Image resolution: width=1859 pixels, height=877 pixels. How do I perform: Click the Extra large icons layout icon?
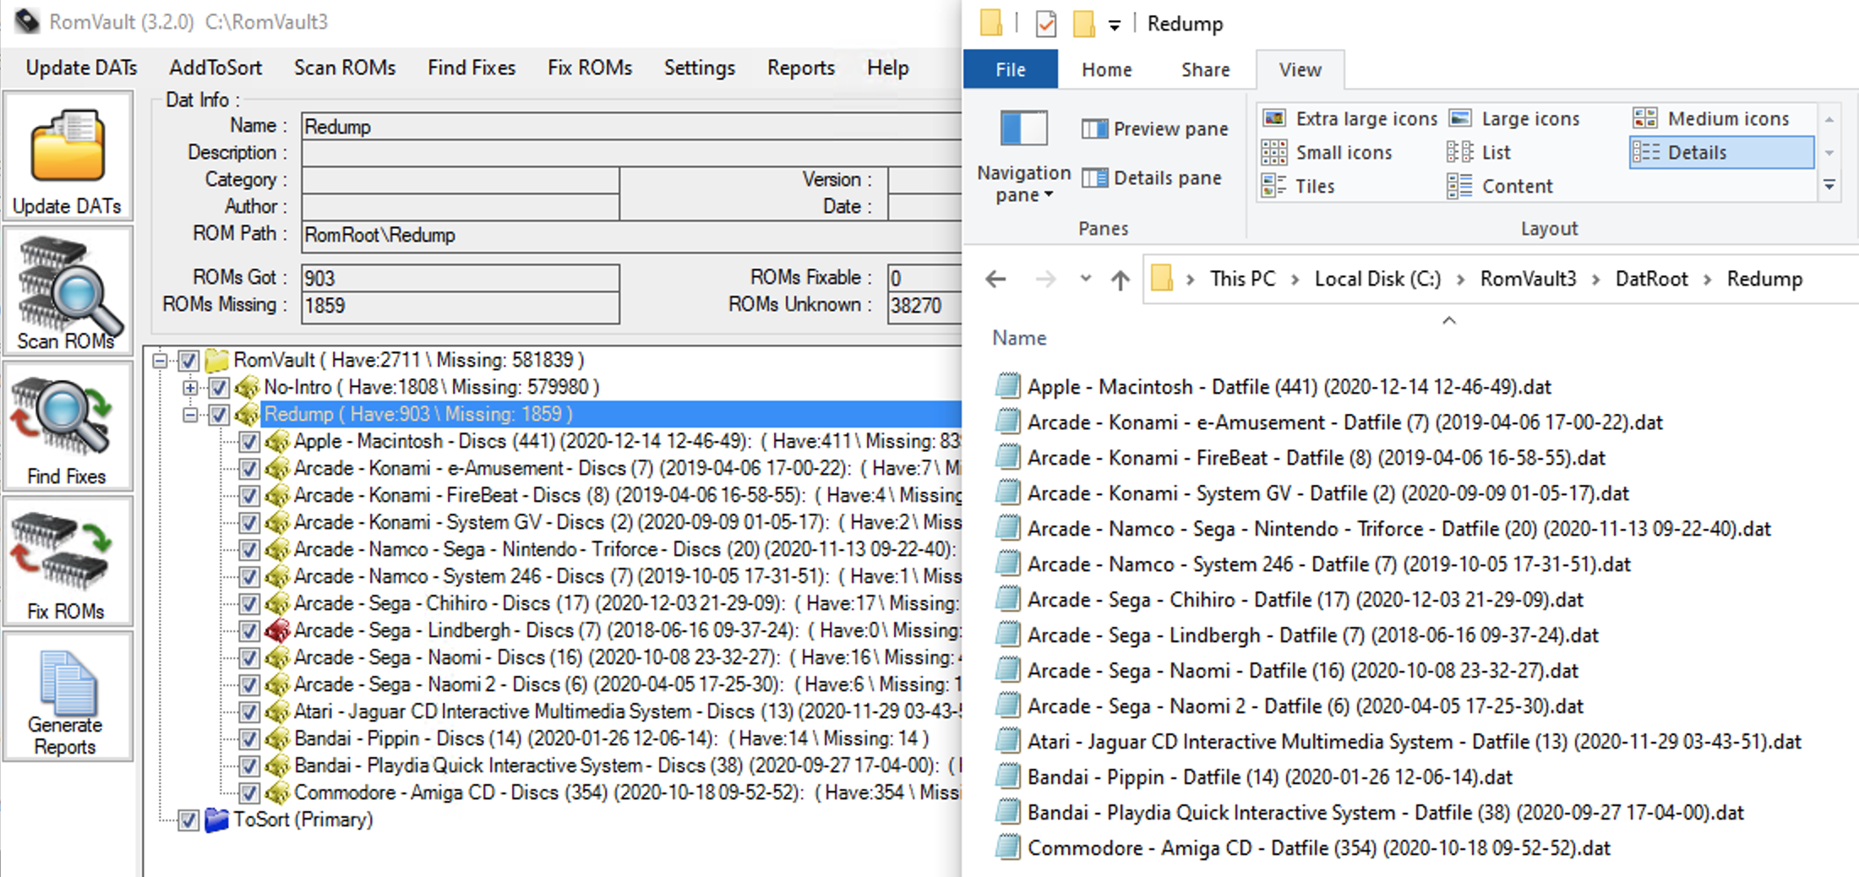pos(1274,118)
